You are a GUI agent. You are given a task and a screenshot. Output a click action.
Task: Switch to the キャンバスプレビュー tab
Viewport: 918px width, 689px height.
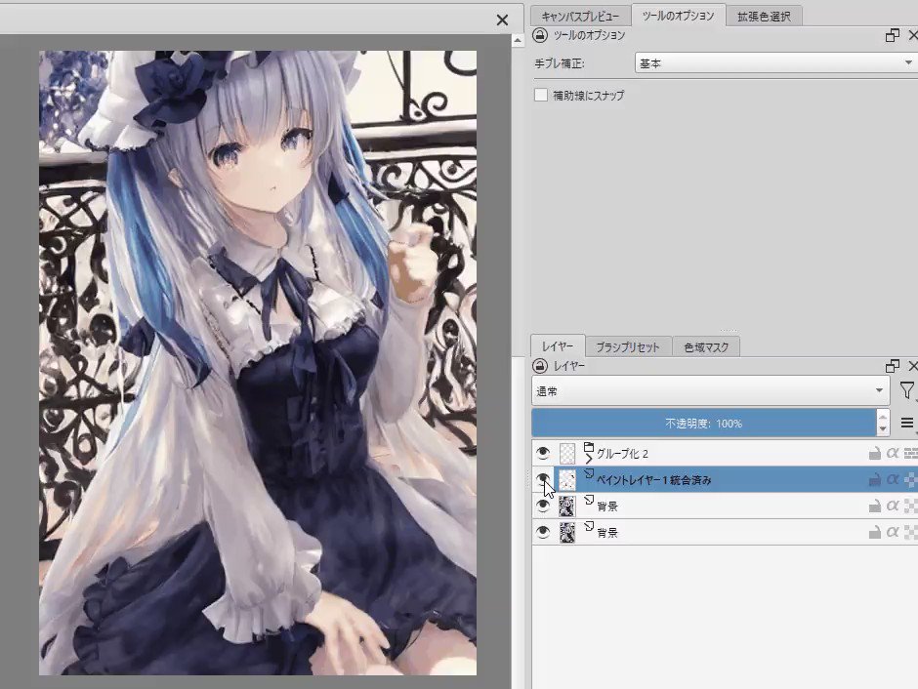[x=579, y=17]
